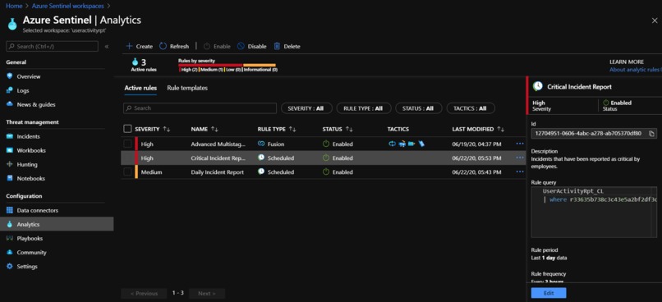Click the Next page button
662x302 pixels.
coord(207,293)
